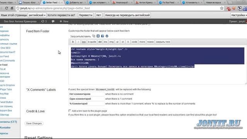
Task: Insert an ol list tag
Action: click(x=123, y=42)
